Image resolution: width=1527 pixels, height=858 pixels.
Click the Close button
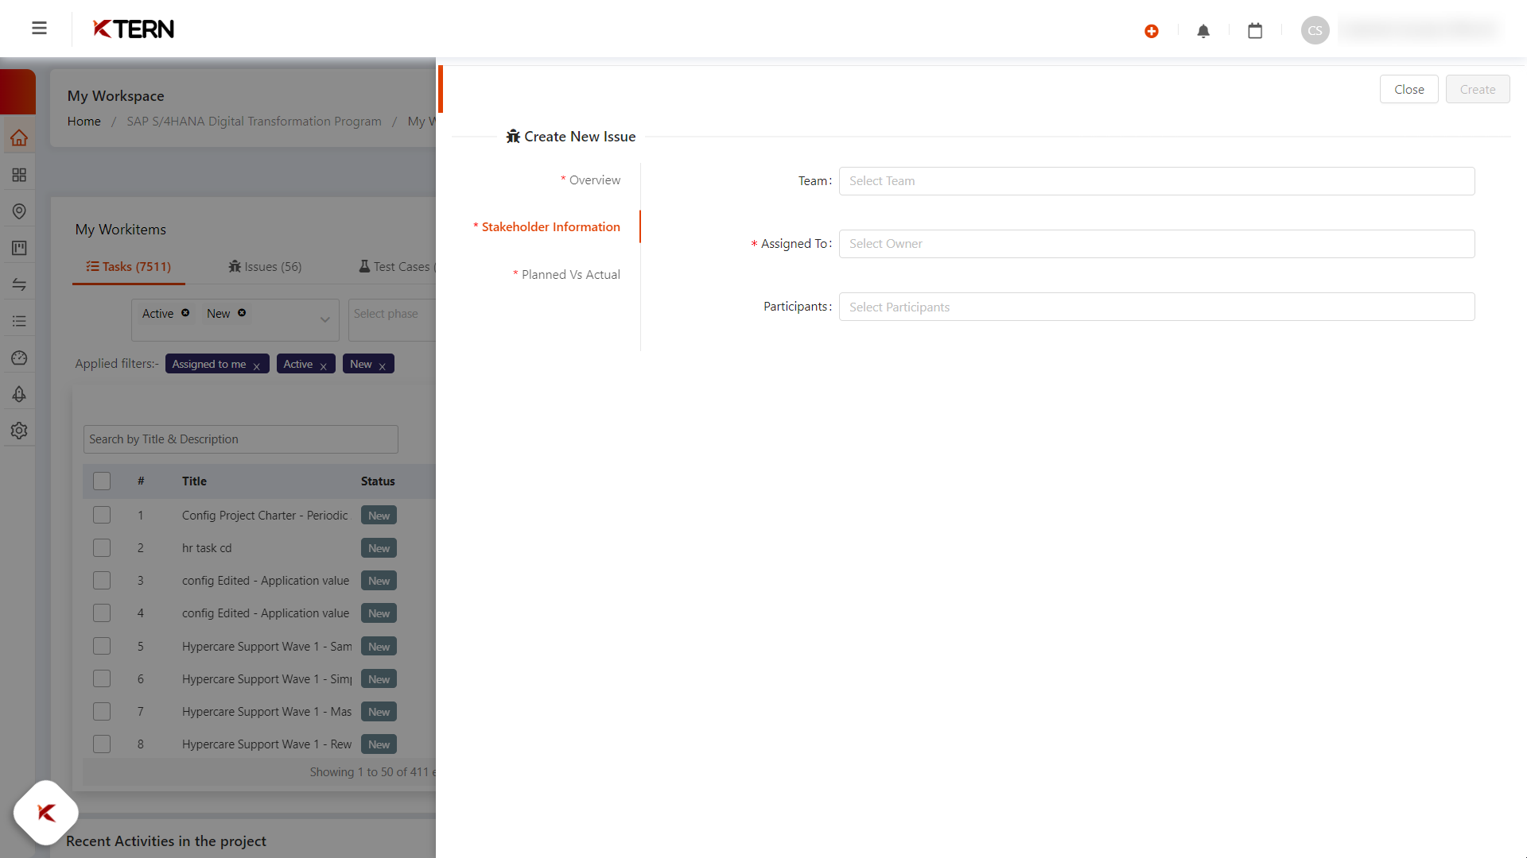(1408, 90)
